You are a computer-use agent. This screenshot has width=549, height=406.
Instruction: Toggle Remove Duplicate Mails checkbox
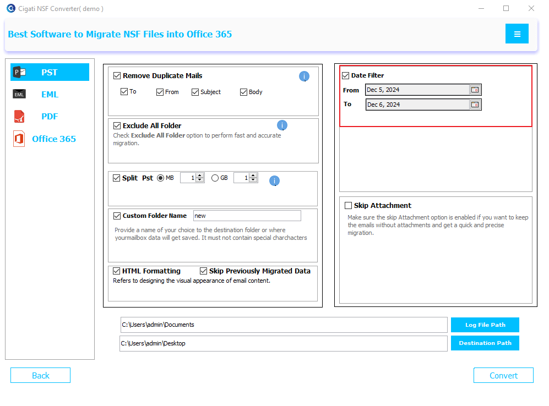tap(117, 76)
